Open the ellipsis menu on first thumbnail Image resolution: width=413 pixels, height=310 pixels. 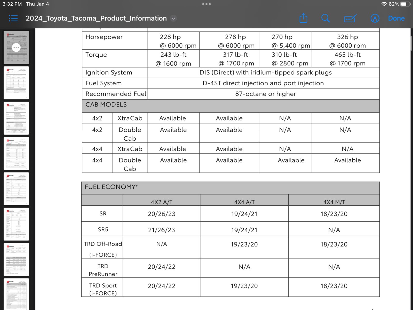tap(16, 47)
